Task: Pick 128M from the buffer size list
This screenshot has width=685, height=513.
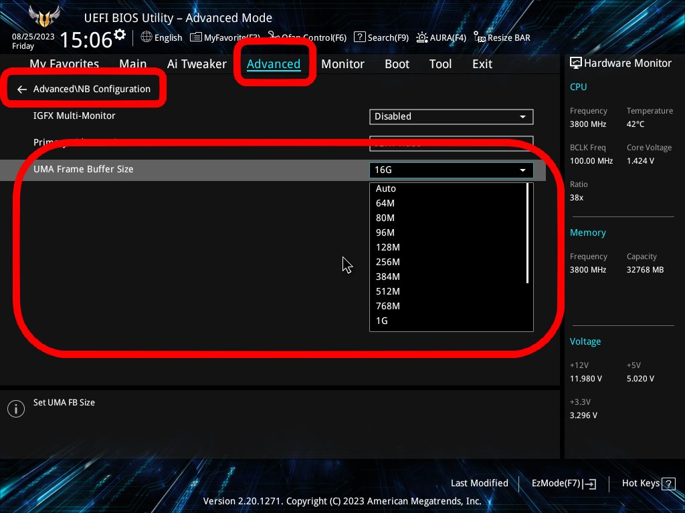Action: click(387, 247)
